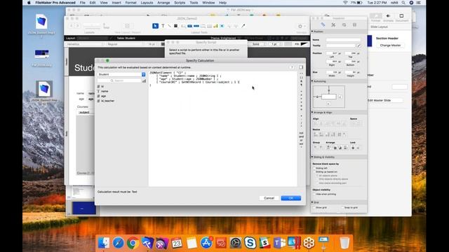Collapse the Grid section in Inspector

(x=312, y=202)
